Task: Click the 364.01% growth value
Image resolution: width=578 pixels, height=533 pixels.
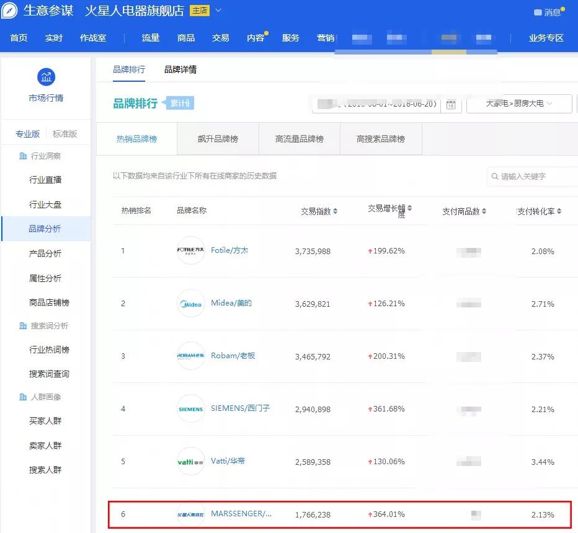Action: 386,514
